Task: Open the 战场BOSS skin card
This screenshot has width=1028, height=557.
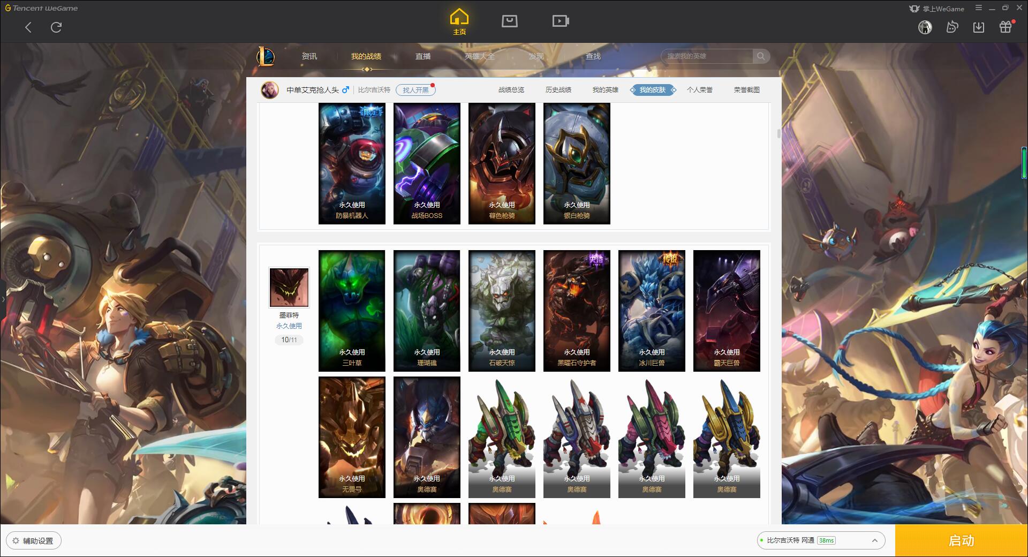Action: (x=427, y=163)
